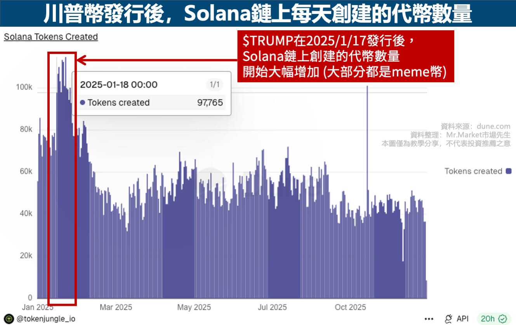Click the 1/1 badge in the tooltip
This screenshot has width=516, height=325.
pos(214,85)
